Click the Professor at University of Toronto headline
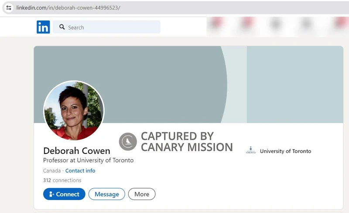The width and height of the screenshot is (349, 213). tap(89, 160)
